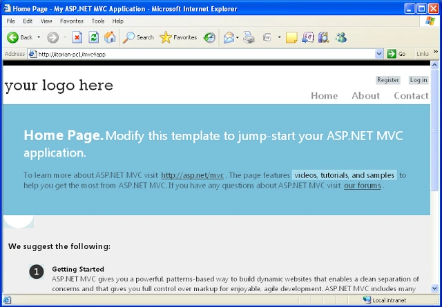Click the Mail envelope icon

tap(229, 37)
